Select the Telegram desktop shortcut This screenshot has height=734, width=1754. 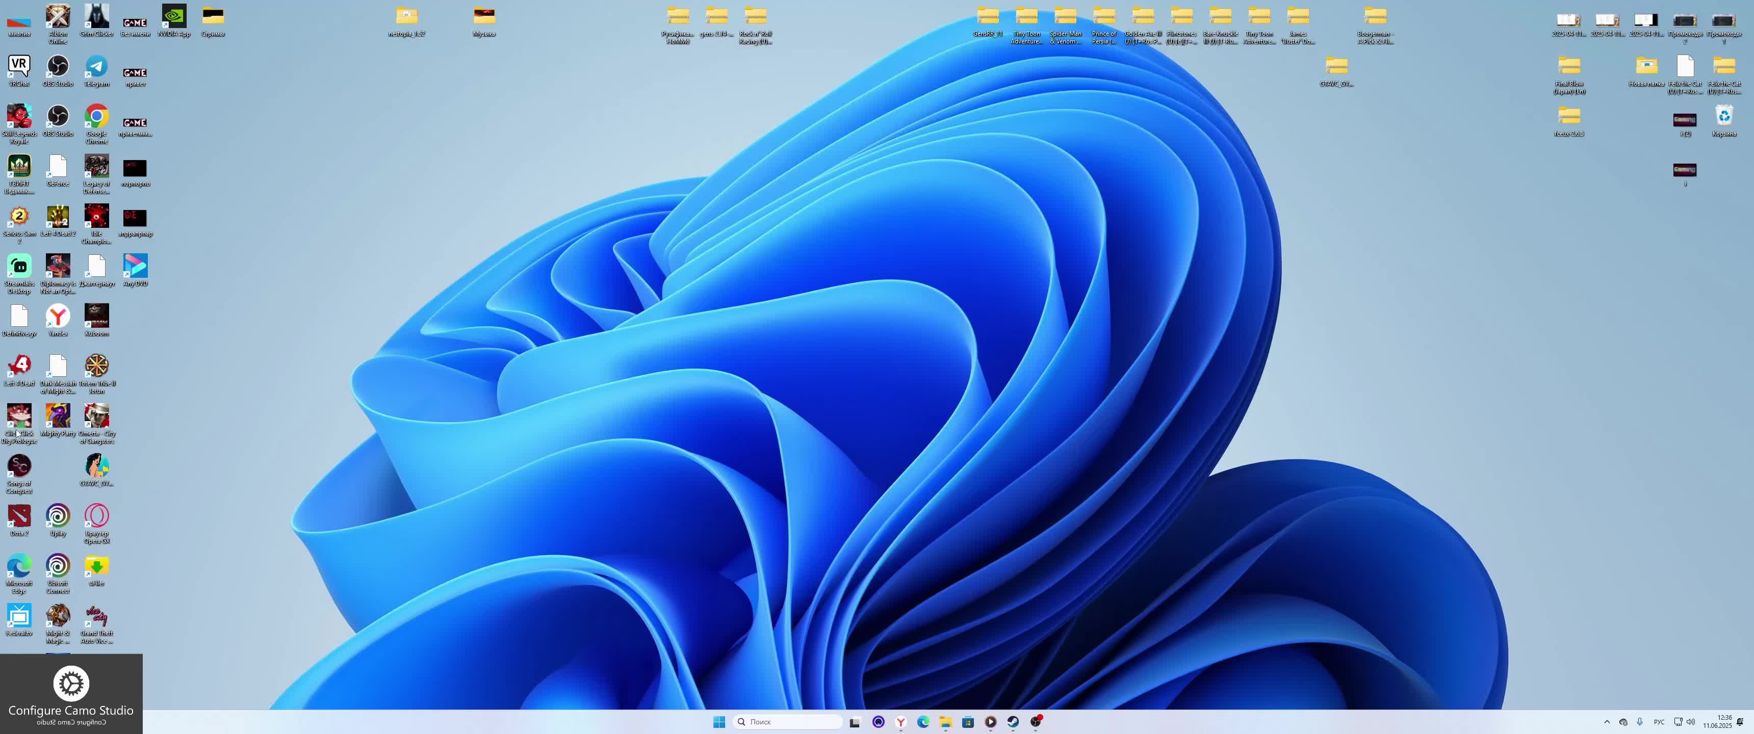tap(97, 71)
